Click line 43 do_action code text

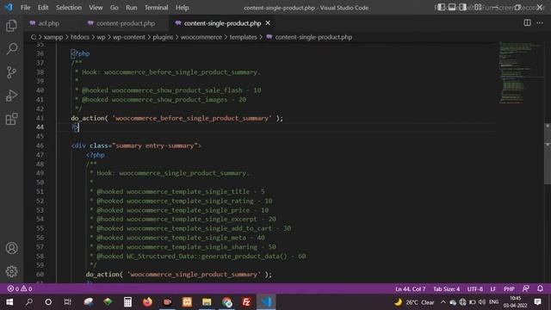(176, 118)
